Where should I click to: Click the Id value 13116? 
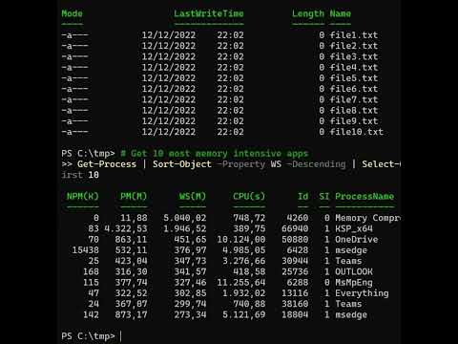click(295, 293)
